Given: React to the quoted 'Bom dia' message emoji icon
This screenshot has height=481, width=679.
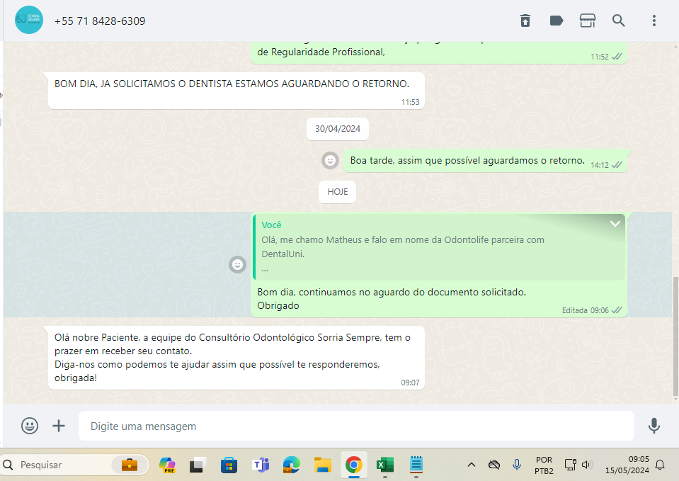Looking at the screenshot, I should tap(237, 264).
